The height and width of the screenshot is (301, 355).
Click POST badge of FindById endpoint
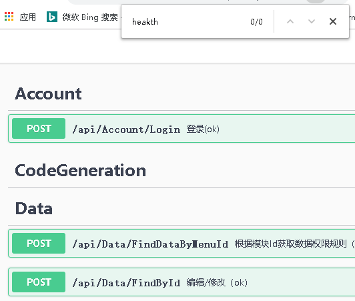click(x=39, y=282)
